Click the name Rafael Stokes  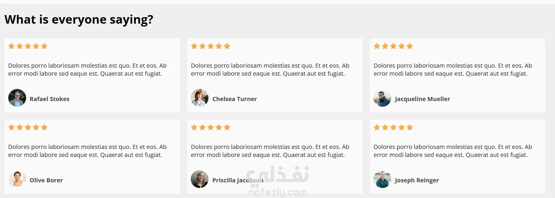(x=49, y=99)
